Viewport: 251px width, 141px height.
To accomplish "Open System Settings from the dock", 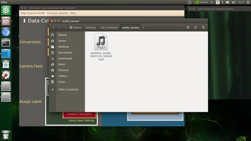I will coord(6,75).
